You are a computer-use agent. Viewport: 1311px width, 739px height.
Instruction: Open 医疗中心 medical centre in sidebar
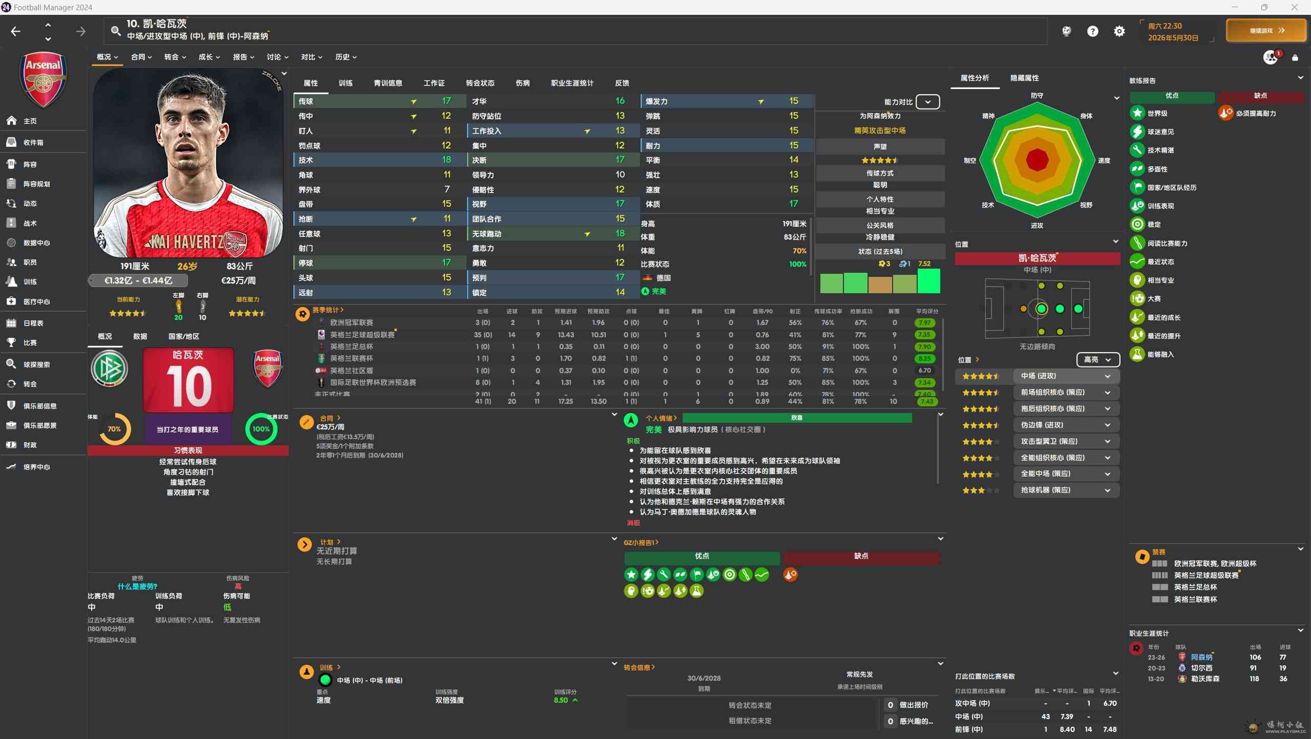tap(36, 301)
